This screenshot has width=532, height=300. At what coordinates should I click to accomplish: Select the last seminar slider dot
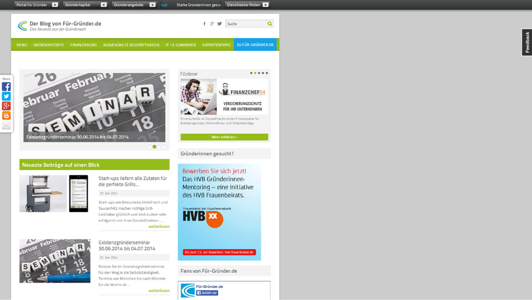(164, 147)
